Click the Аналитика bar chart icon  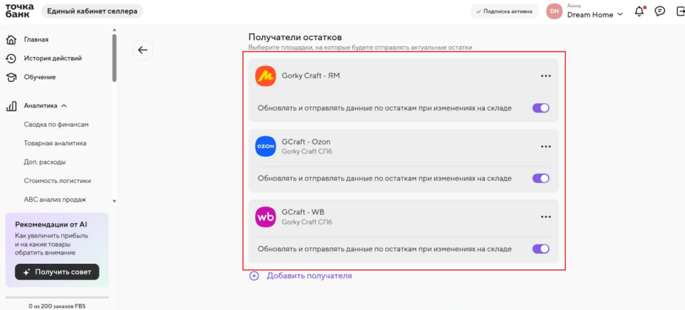pyautogui.click(x=11, y=106)
